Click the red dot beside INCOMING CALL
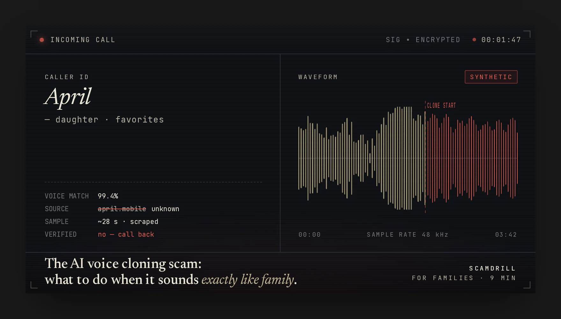This screenshot has height=319, width=561. pyautogui.click(x=42, y=40)
